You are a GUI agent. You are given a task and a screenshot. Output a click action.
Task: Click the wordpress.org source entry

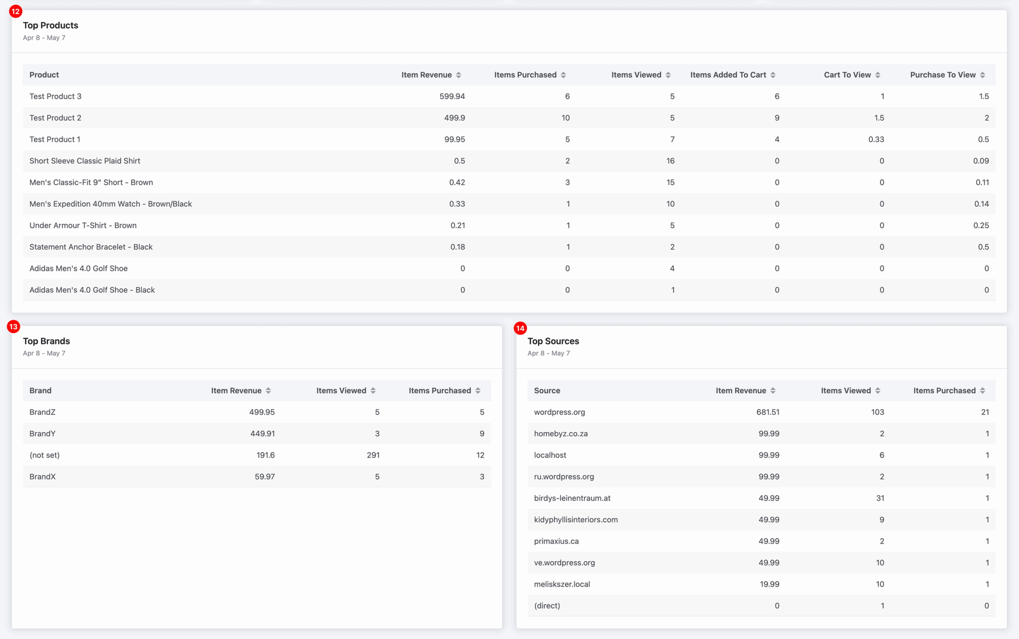559,412
